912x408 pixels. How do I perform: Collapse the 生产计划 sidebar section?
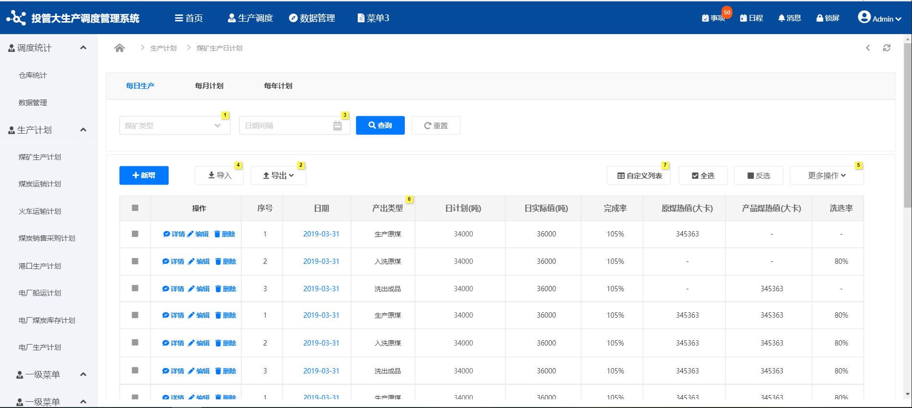coord(83,130)
